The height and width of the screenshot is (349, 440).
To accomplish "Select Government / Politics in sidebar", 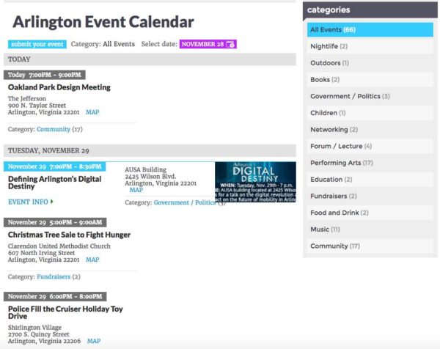I will pos(345,96).
